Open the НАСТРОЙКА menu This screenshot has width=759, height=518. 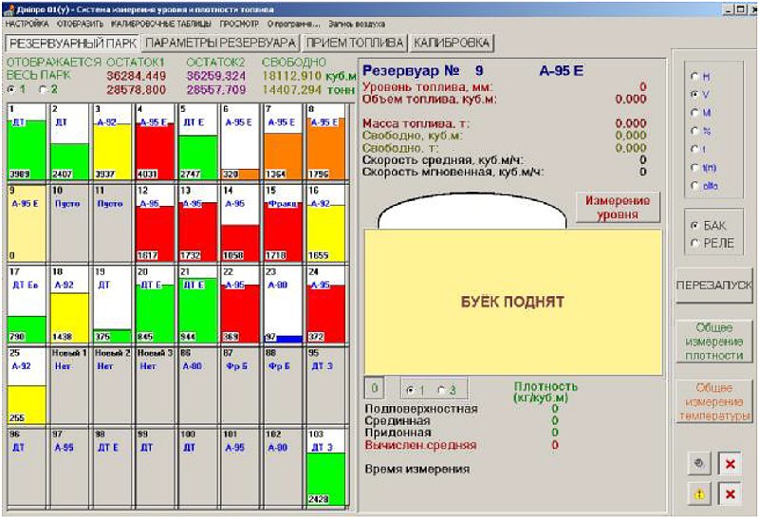click(27, 24)
